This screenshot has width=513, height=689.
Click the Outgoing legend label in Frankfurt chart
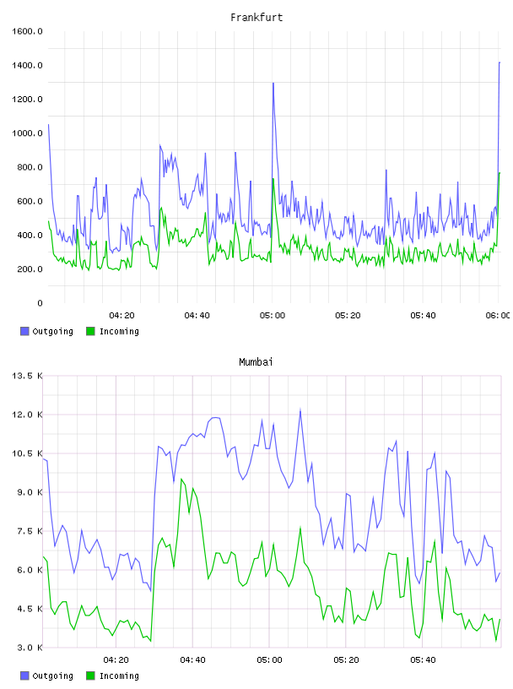coord(52,331)
